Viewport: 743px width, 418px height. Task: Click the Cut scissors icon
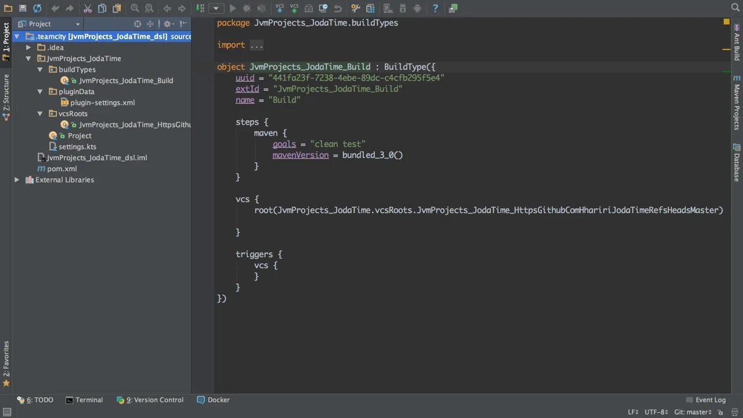(x=88, y=8)
